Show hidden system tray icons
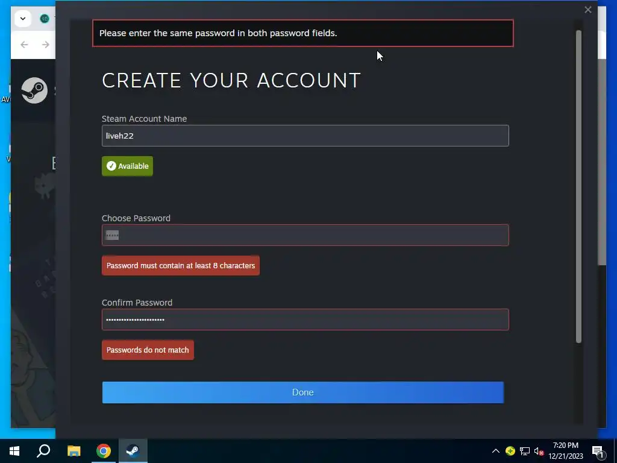 click(495, 451)
